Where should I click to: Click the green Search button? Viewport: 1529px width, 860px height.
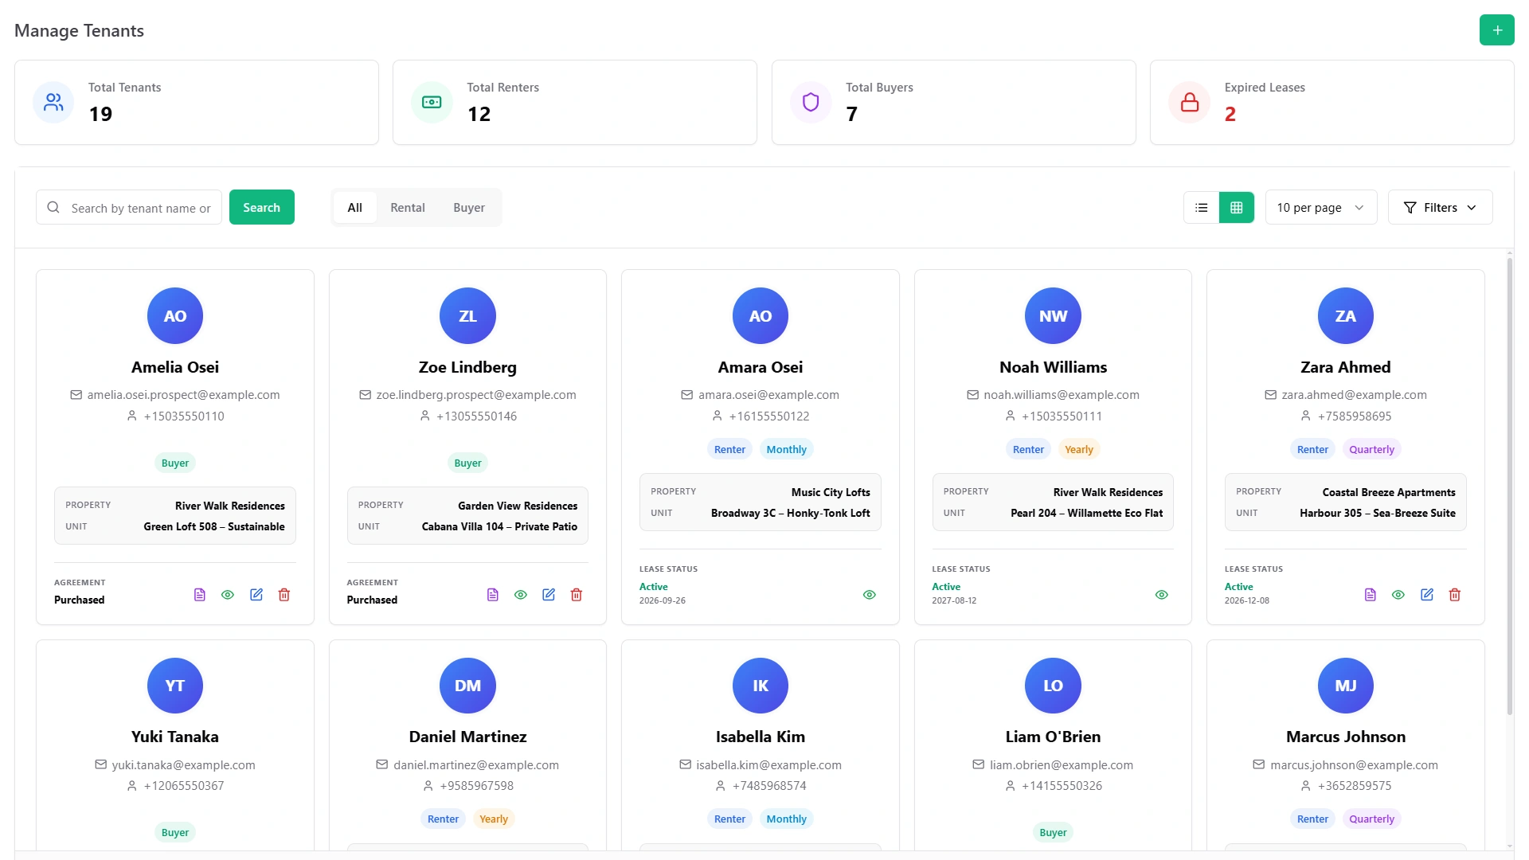pos(262,207)
